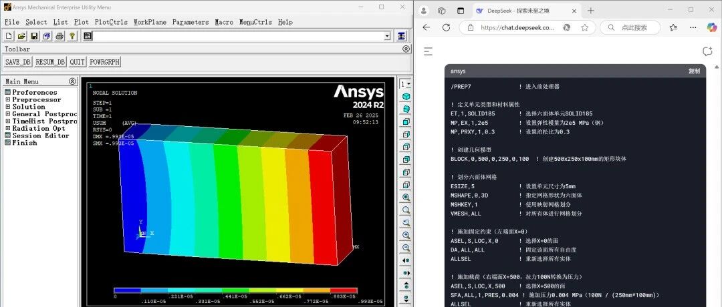The width and height of the screenshot is (722, 307).
Task: Refresh the DeepSeek page
Action: click(446, 27)
